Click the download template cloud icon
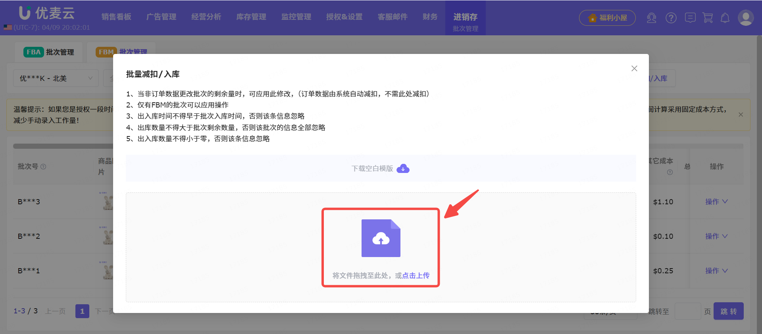 (403, 169)
